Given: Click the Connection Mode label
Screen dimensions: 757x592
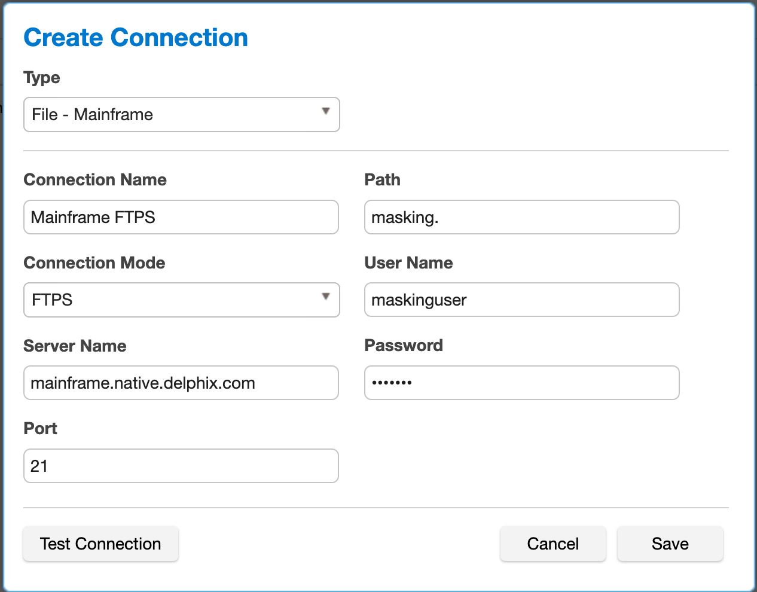Looking at the screenshot, I should click(x=94, y=263).
